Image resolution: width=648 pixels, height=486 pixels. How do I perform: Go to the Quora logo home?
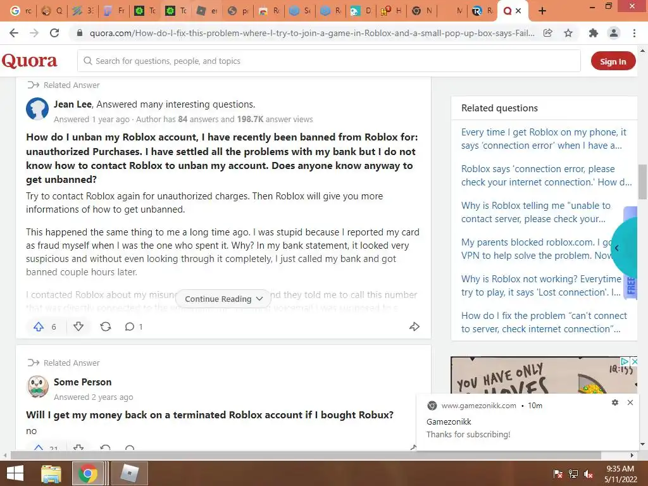(x=29, y=61)
